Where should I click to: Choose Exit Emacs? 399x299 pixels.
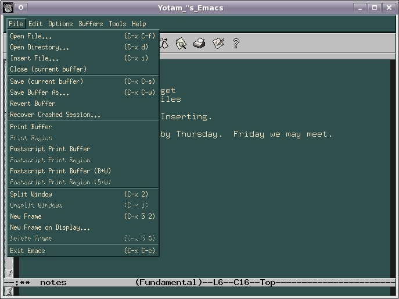[83, 251]
